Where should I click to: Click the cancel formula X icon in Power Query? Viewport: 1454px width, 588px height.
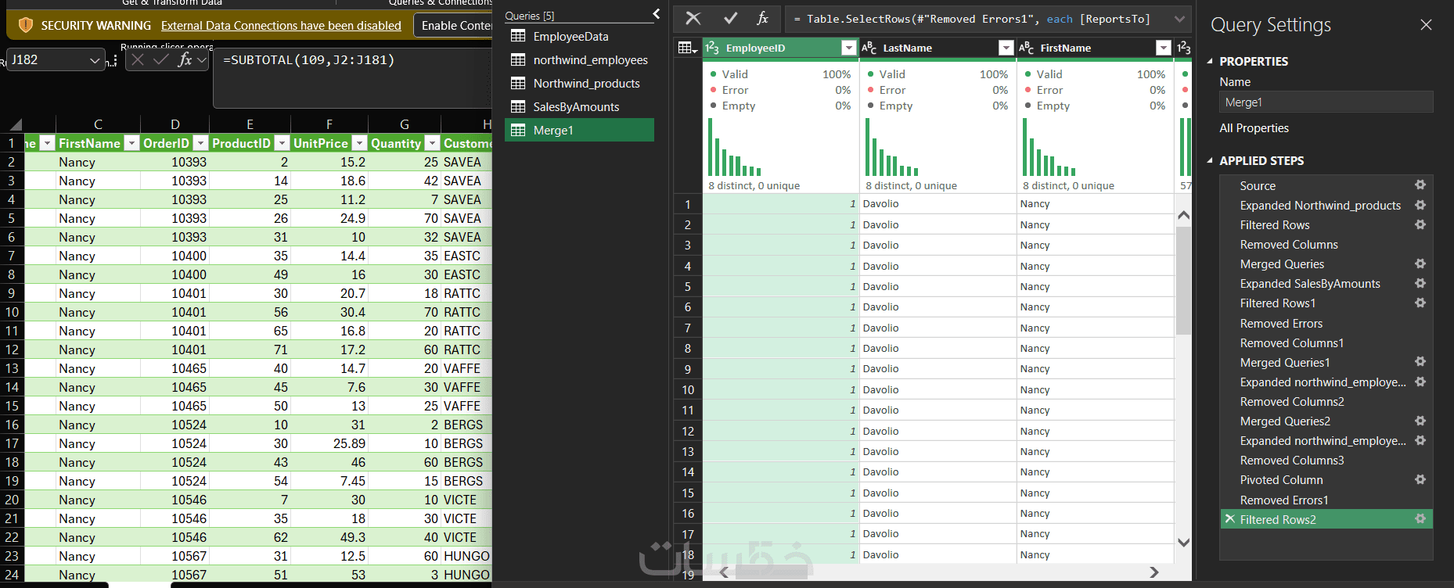[693, 18]
